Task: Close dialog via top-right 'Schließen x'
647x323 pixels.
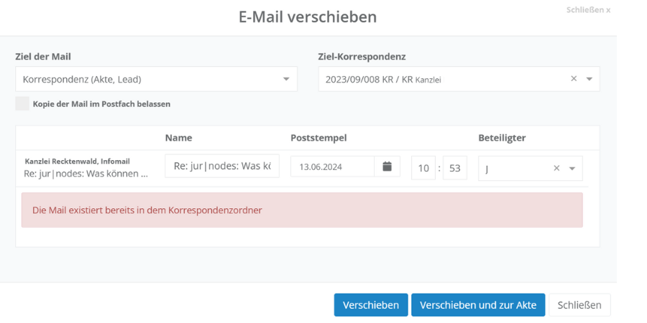Action: tap(588, 11)
